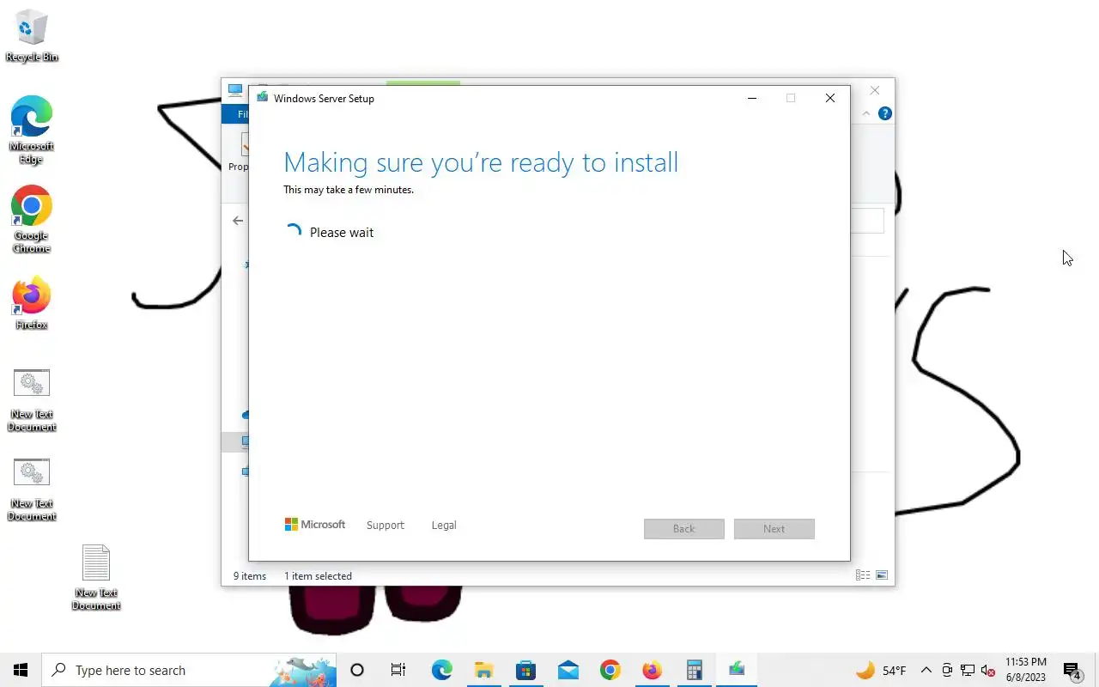Click the '9 items' status bar text
The height and width of the screenshot is (687, 1099).
pos(250,576)
